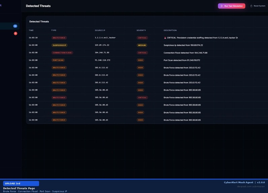The image size is (268, 193).
Task: Click the PORT SCAN type tag
Action: 58,60
